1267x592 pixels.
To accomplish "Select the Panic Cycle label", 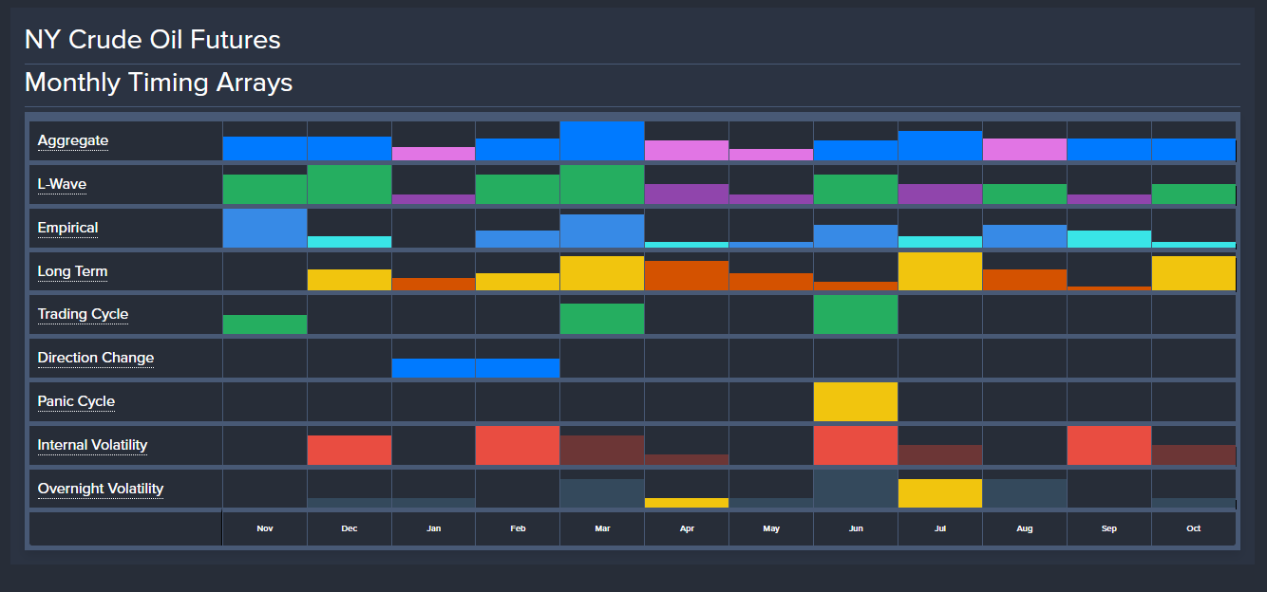I will [76, 401].
